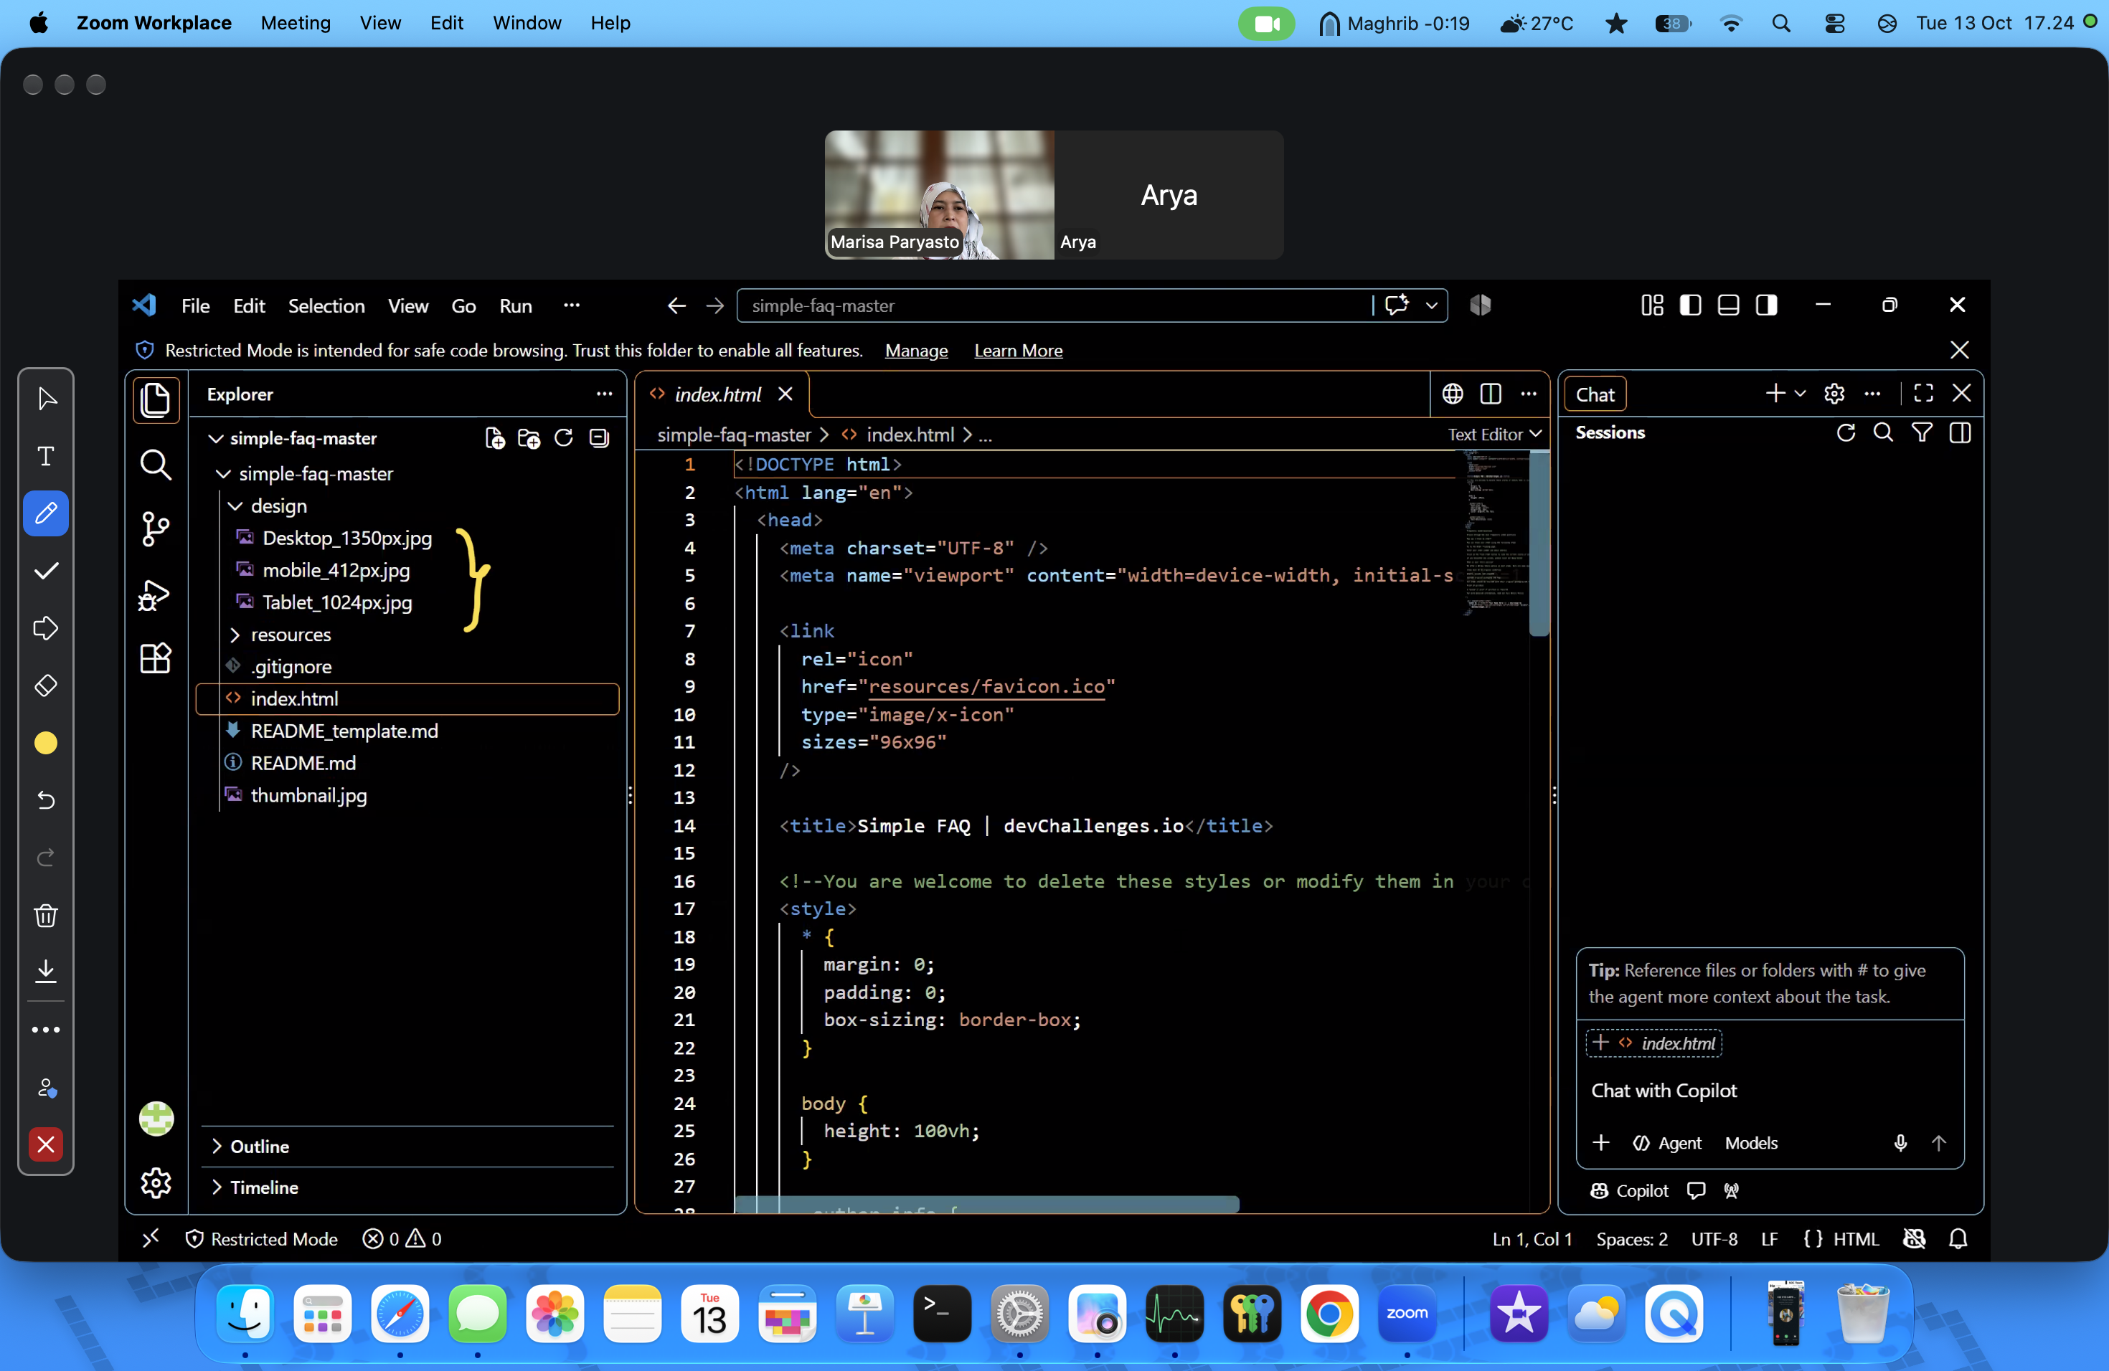Open chat settings gear icon
Screen dimensions: 2109x1371
coord(1834,394)
